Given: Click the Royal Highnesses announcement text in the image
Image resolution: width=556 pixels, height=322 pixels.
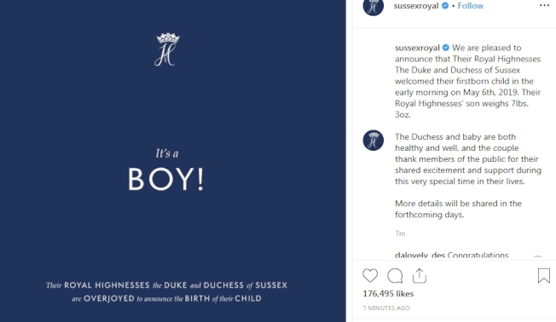Looking at the screenshot, I should (166, 292).
